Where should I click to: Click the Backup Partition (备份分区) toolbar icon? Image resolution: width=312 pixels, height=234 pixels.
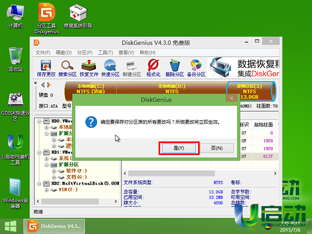coord(196,68)
